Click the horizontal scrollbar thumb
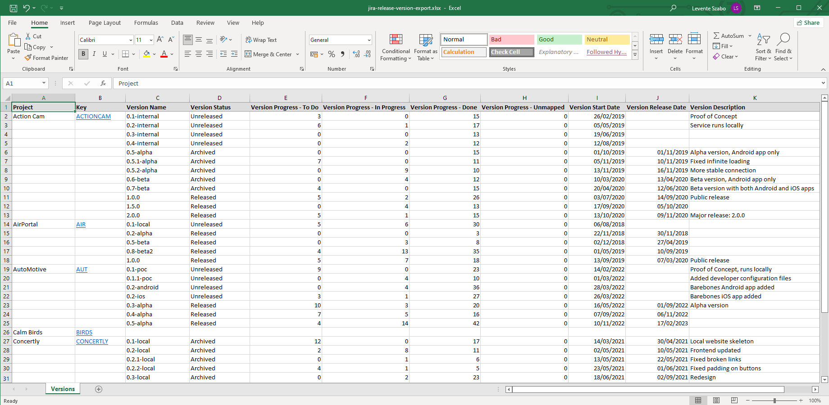Image resolution: width=829 pixels, height=405 pixels. [648, 389]
